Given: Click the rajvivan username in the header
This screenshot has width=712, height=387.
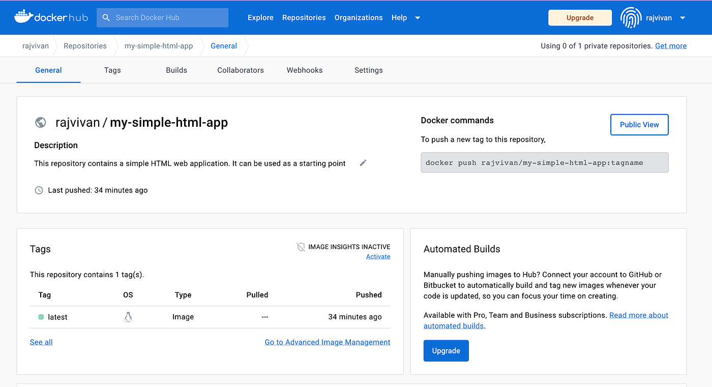Looking at the screenshot, I should tap(659, 18).
